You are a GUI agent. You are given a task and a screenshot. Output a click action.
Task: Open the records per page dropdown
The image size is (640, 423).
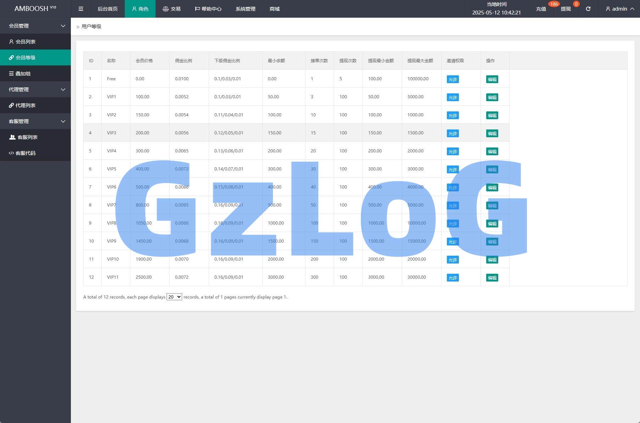174,297
